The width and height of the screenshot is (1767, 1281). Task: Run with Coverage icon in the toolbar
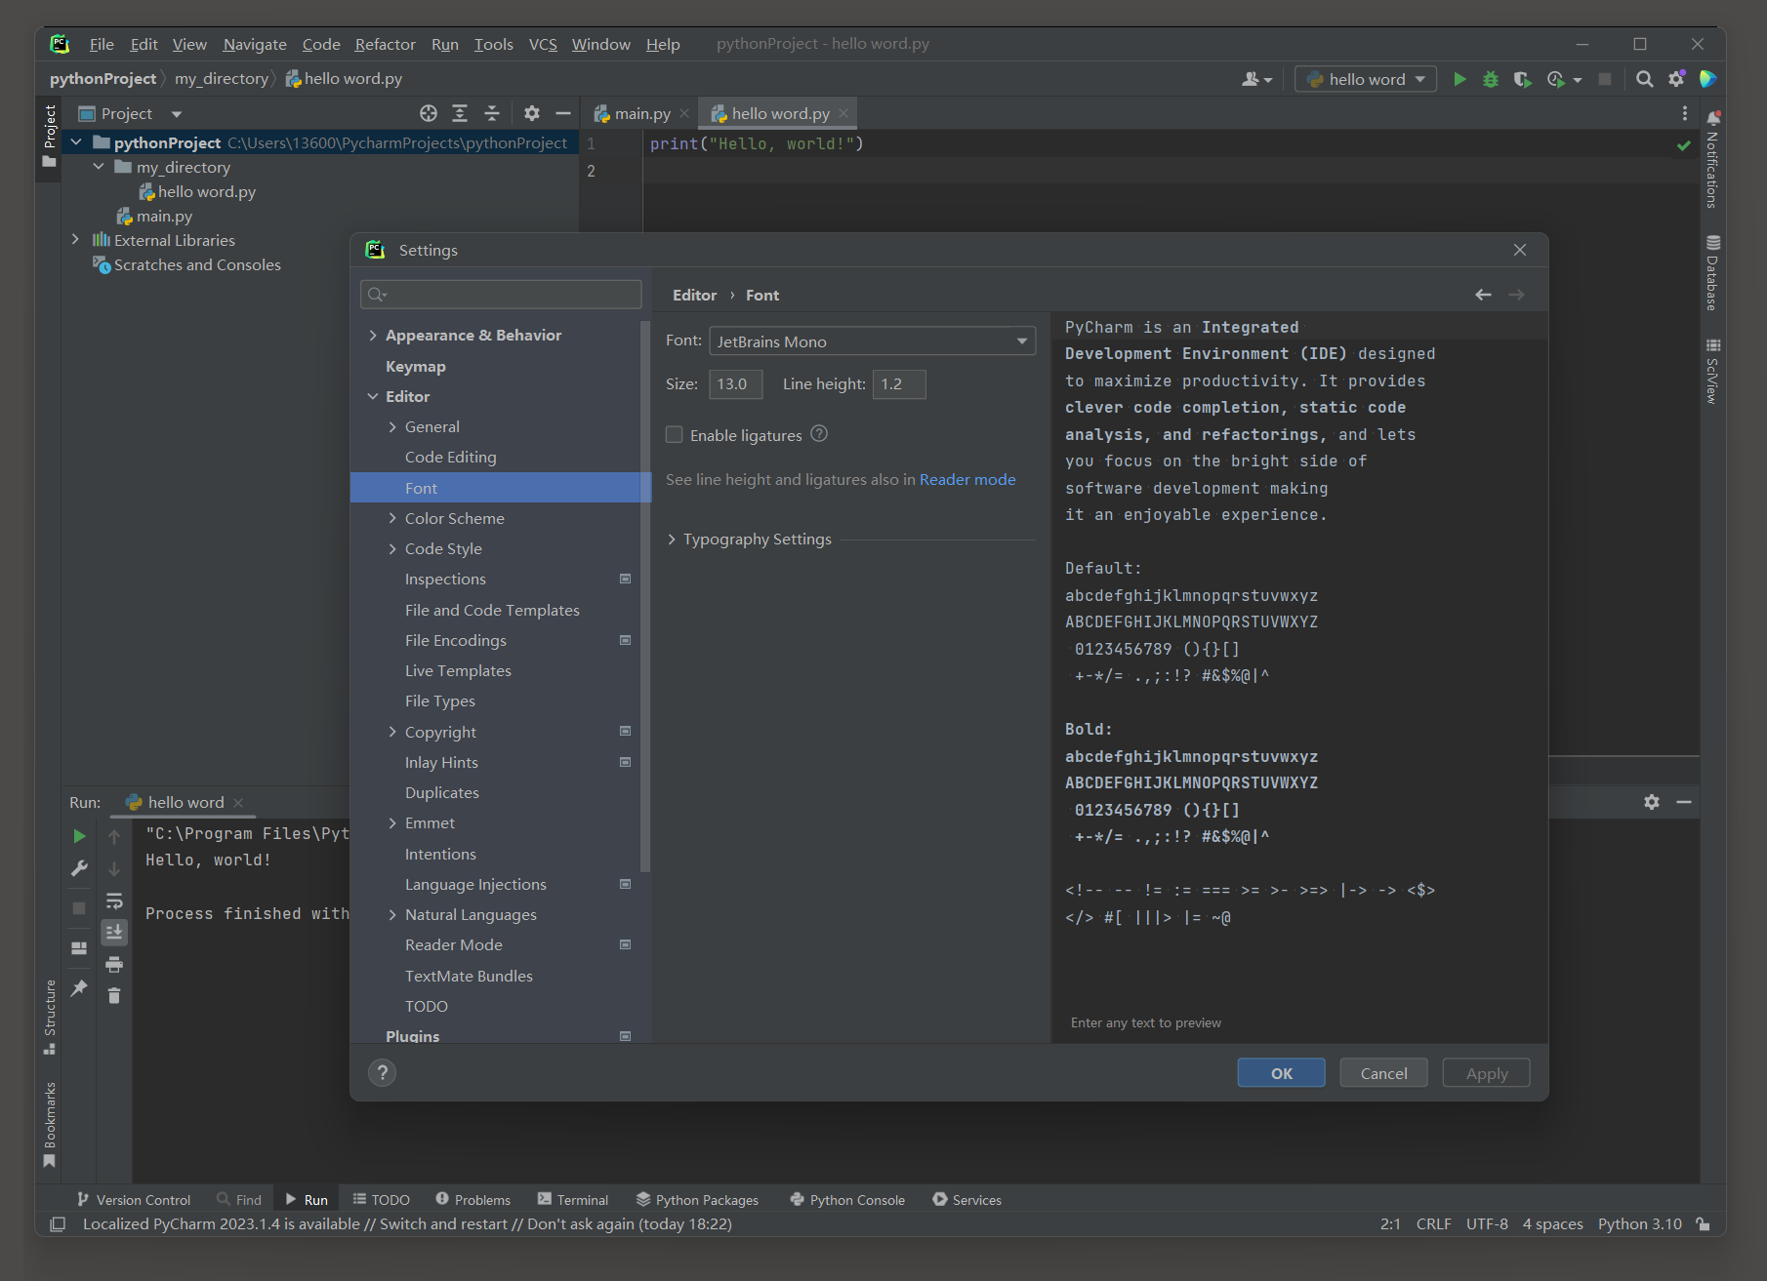tap(1522, 79)
